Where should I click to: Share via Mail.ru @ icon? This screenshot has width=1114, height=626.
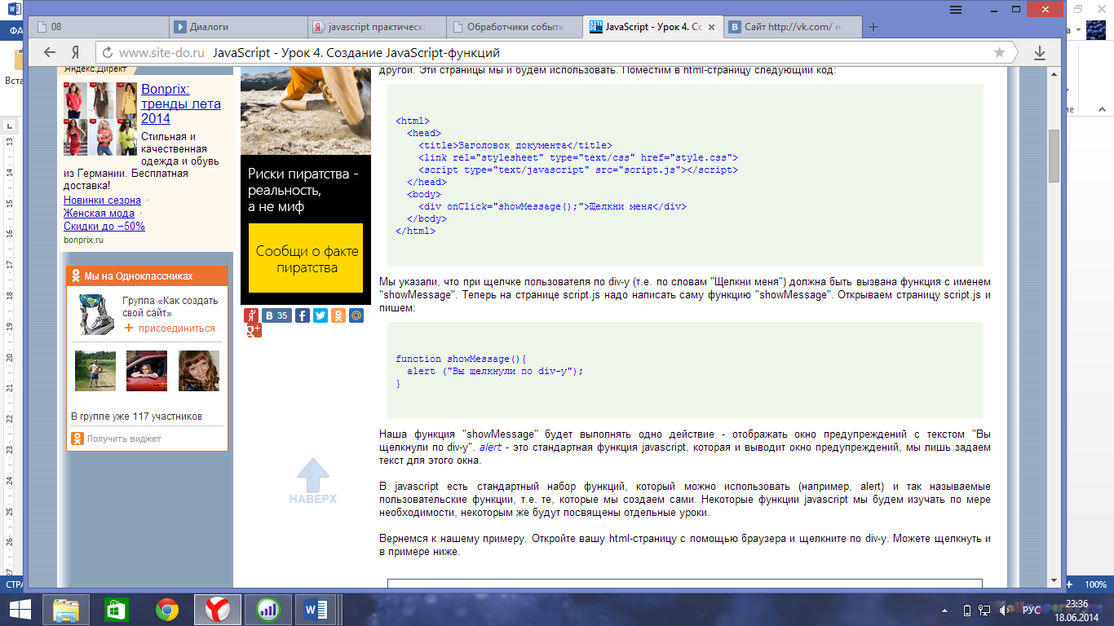pos(356,315)
